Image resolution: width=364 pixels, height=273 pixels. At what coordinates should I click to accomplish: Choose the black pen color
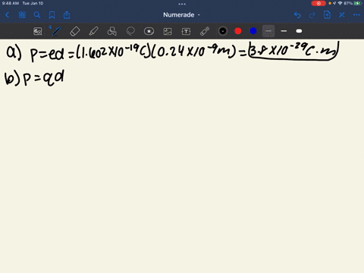[223, 31]
